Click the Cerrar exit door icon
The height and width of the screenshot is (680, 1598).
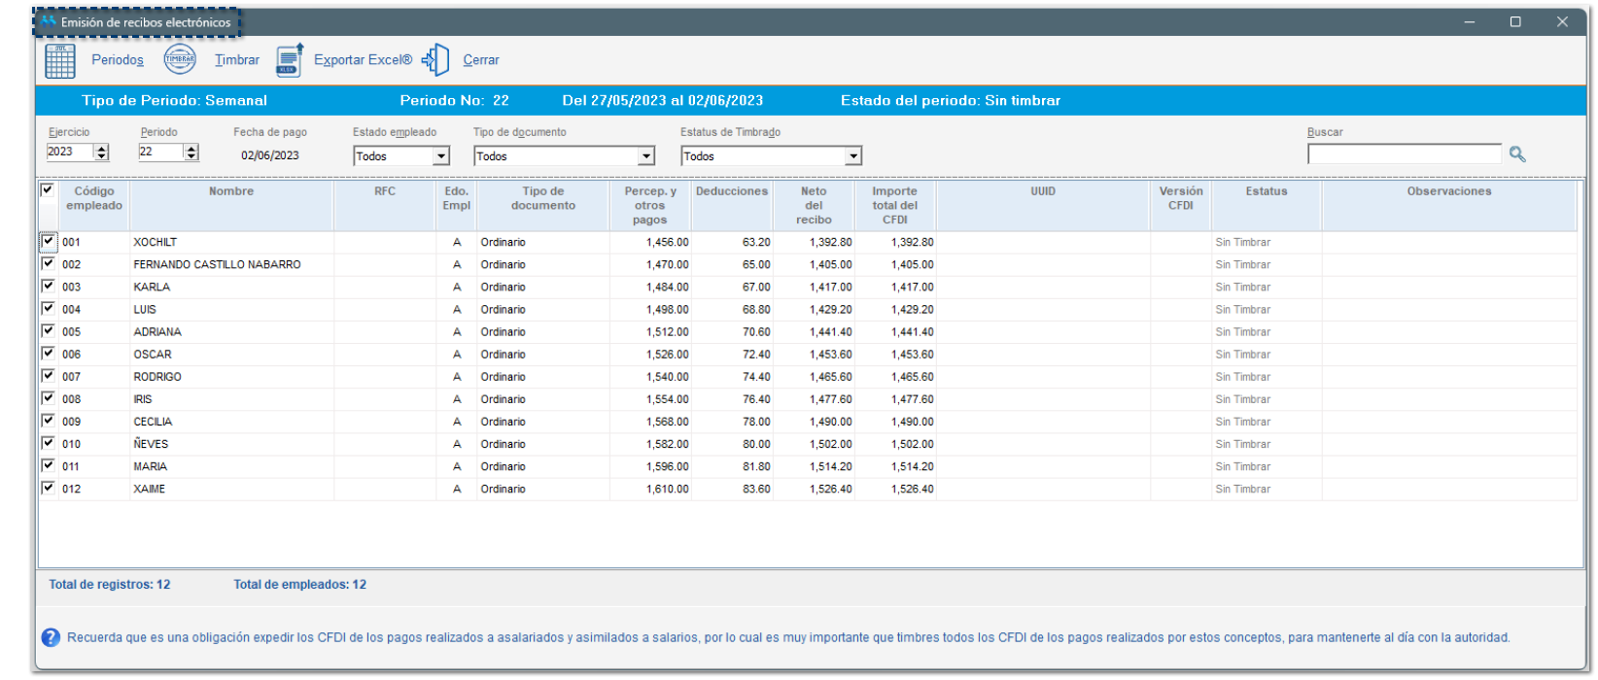click(436, 60)
